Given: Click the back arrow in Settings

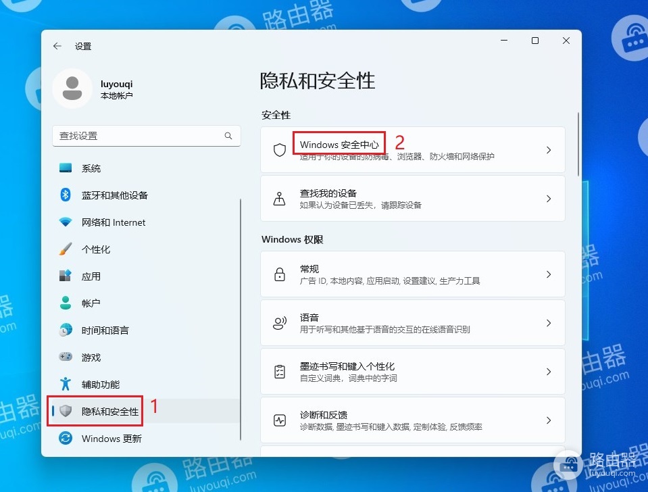Looking at the screenshot, I should 57,46.
